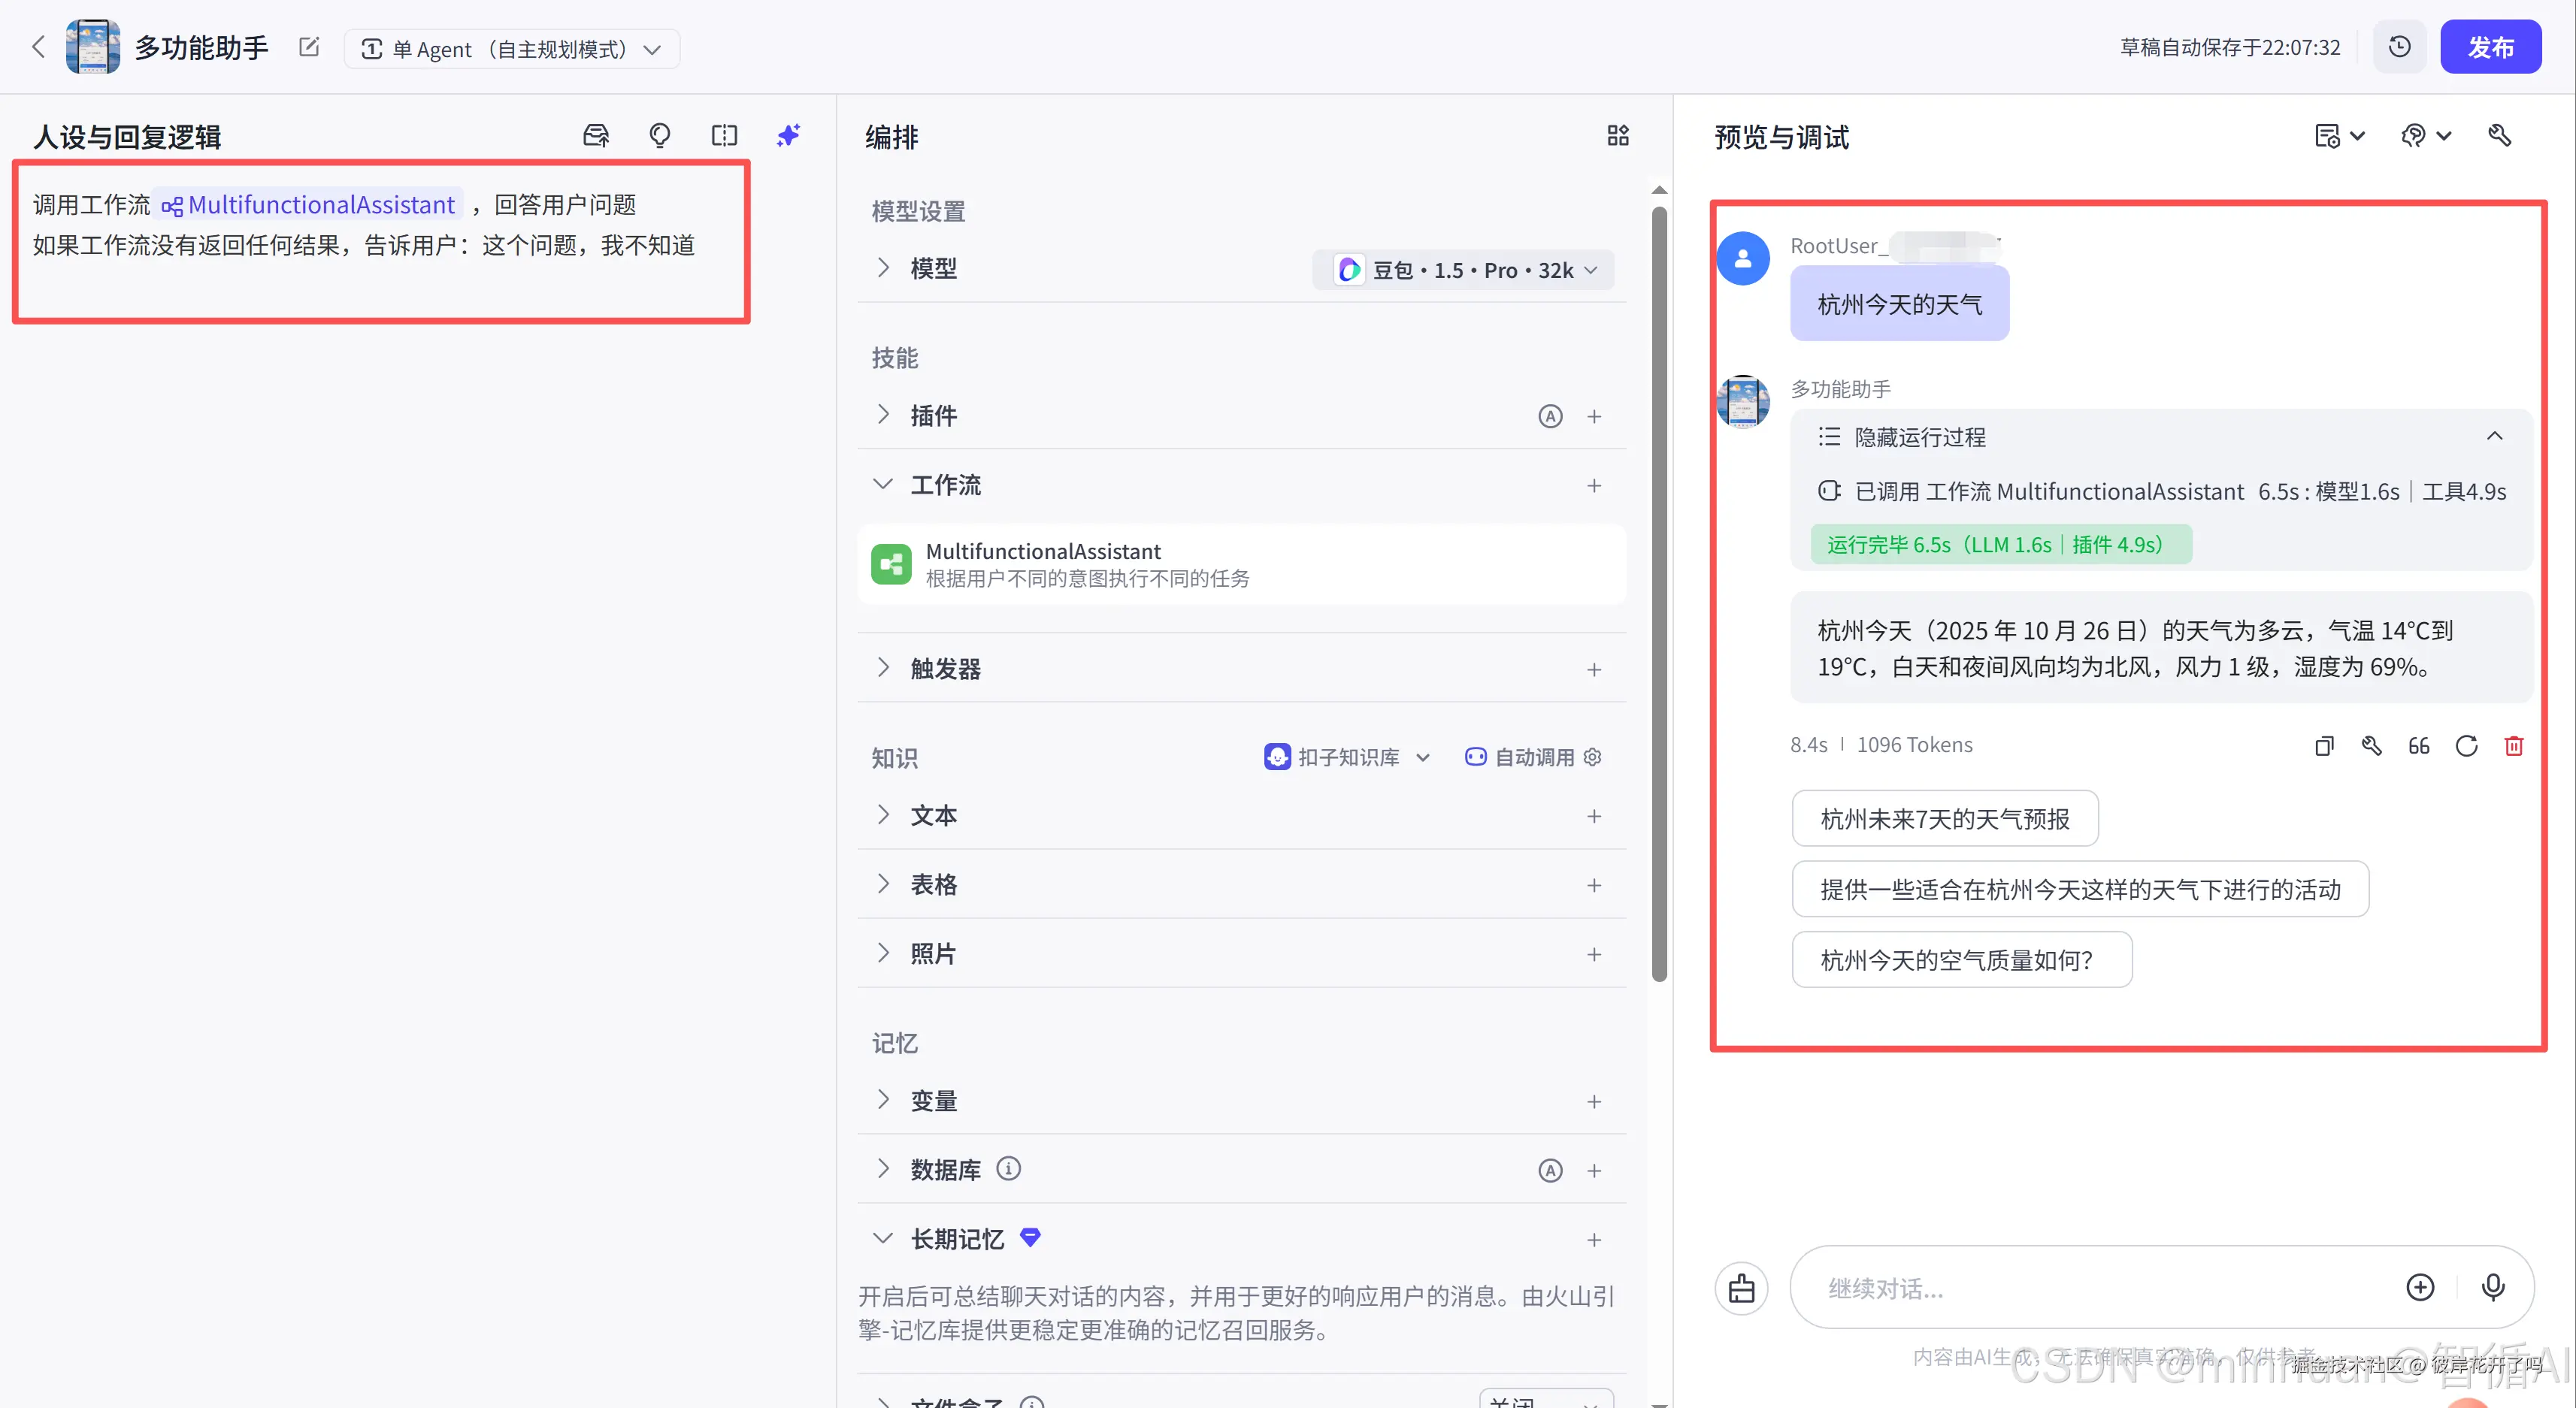Click the edit bot name pencil icon
This screenshot has height=1408, width=2576.
coord(309,47)
